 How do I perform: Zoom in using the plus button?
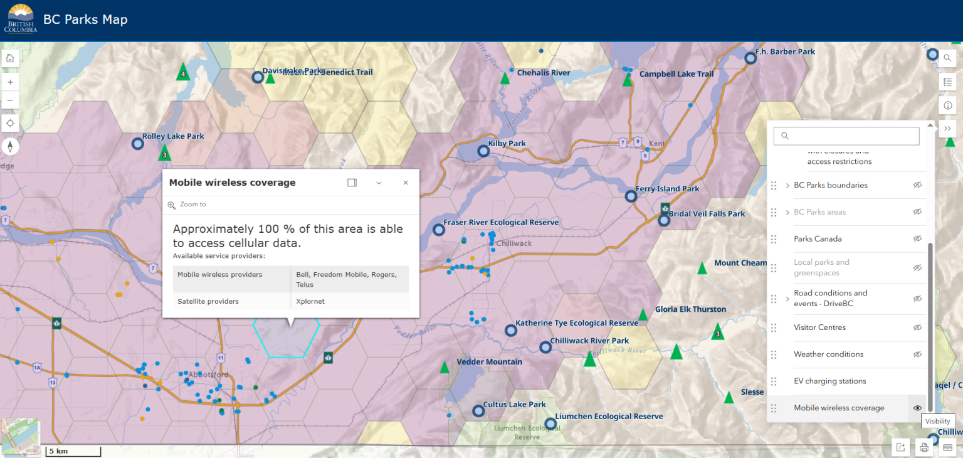(10, 82)
